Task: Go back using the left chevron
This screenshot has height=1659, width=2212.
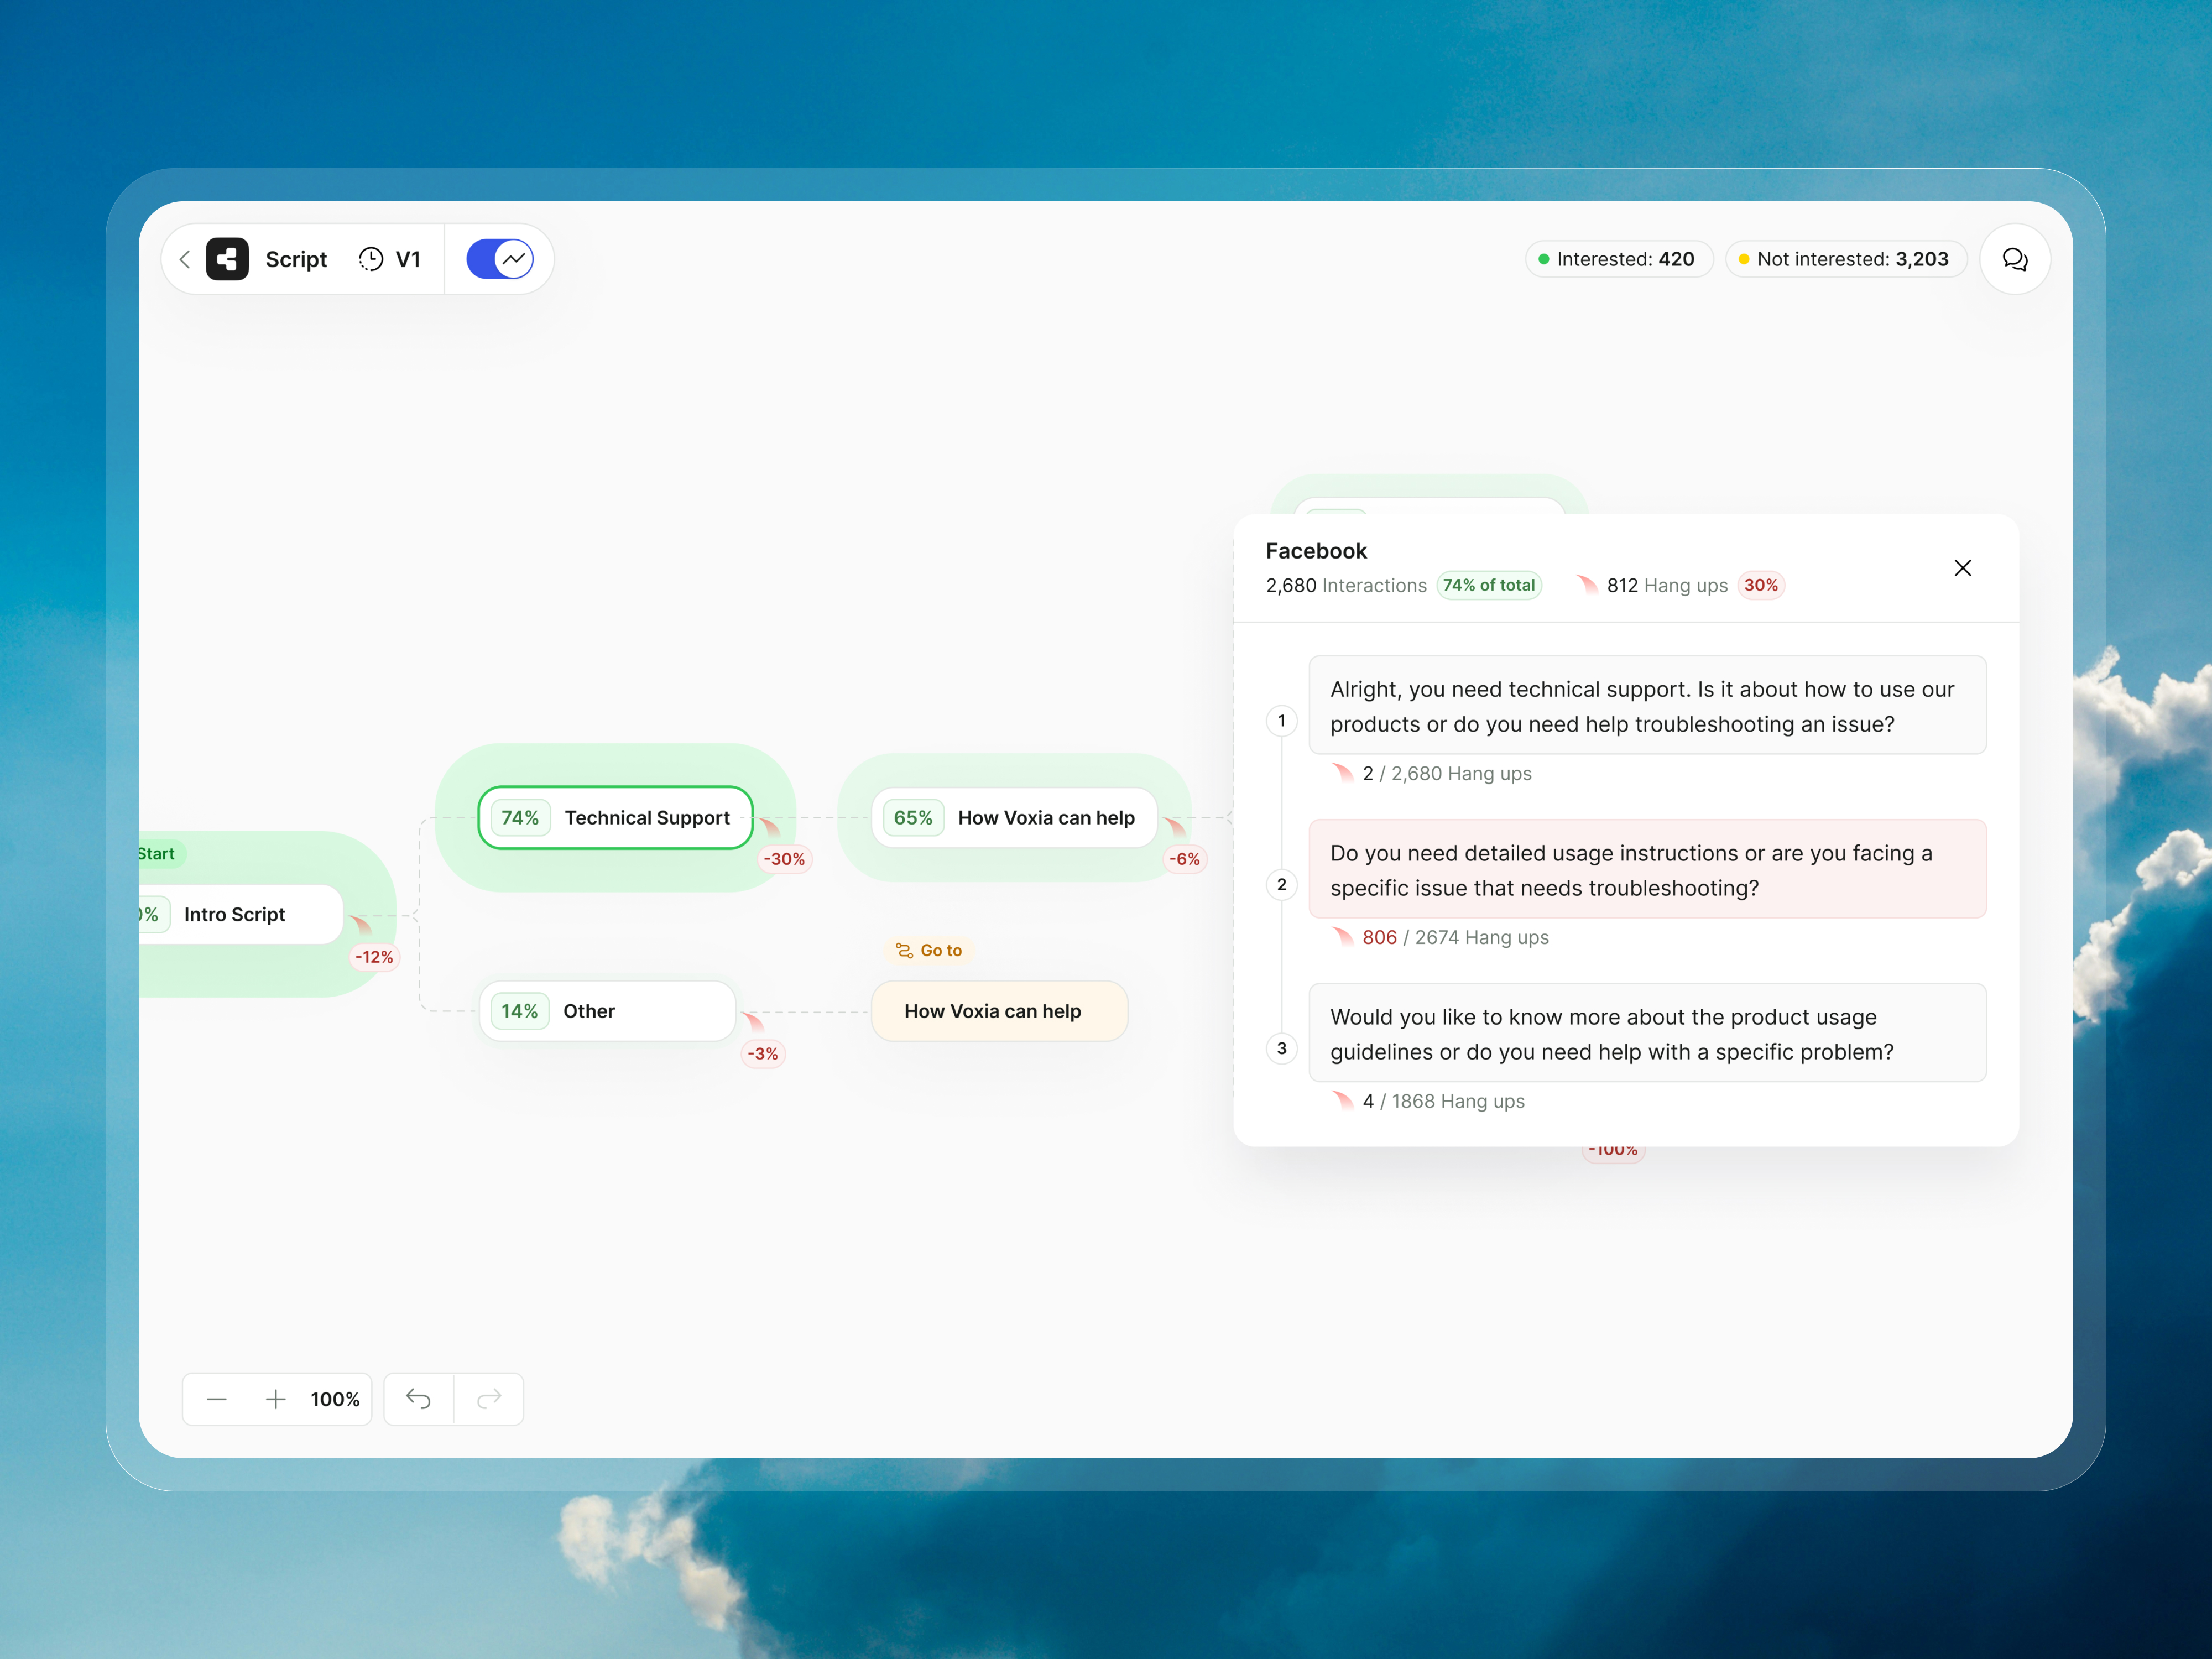Action: coord(184,259)
